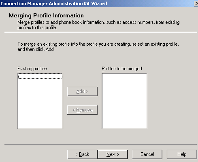
Task: Close the wizard with the X button
Action: [x=196, y=4]
